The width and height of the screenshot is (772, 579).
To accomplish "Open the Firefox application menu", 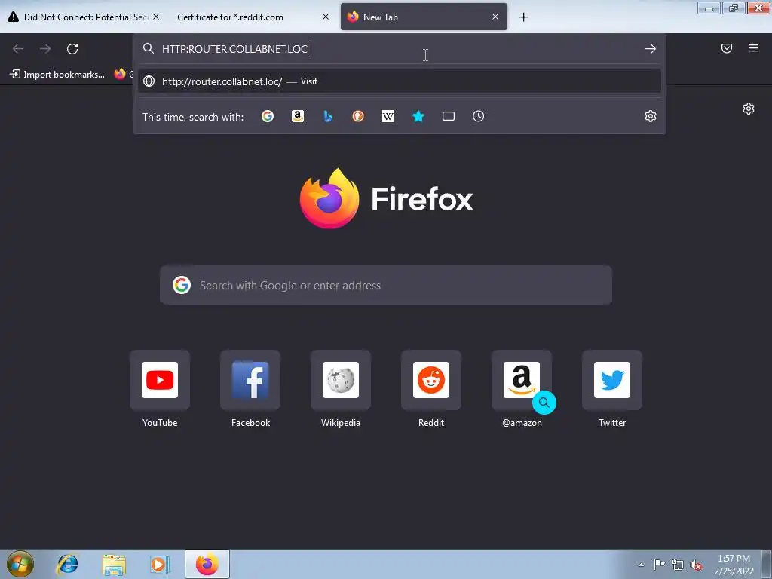I will click(754, 48).
